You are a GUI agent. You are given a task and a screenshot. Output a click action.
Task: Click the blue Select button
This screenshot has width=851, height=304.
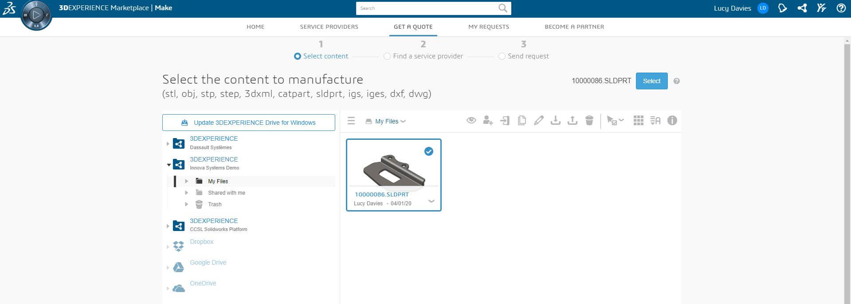(x=651, y=81)
